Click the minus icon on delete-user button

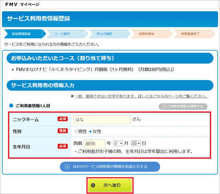(164, 106)
